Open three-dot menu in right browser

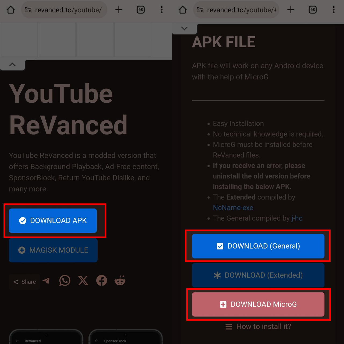tap(334, 10)
